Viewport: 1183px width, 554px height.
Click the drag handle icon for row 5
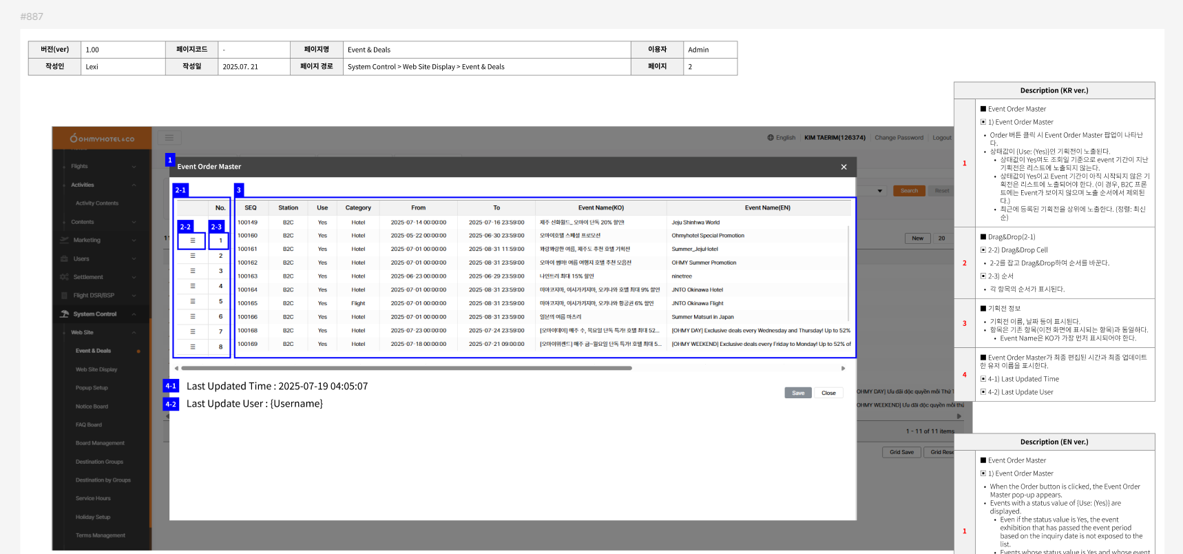(193, 301)
